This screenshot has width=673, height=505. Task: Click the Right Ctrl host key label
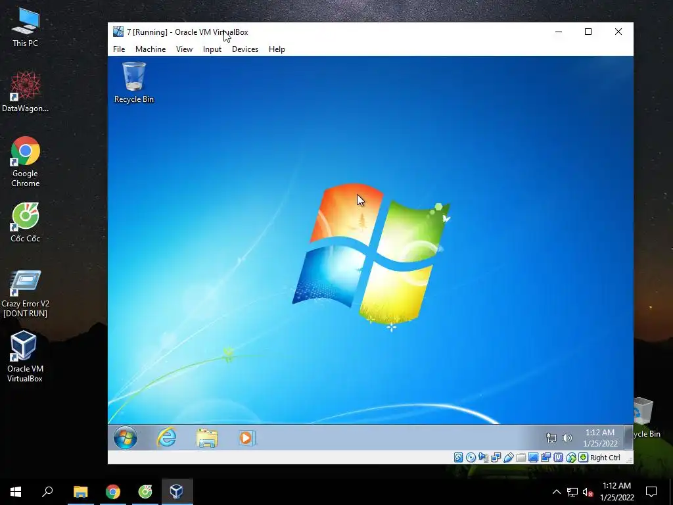click(605, 458)
